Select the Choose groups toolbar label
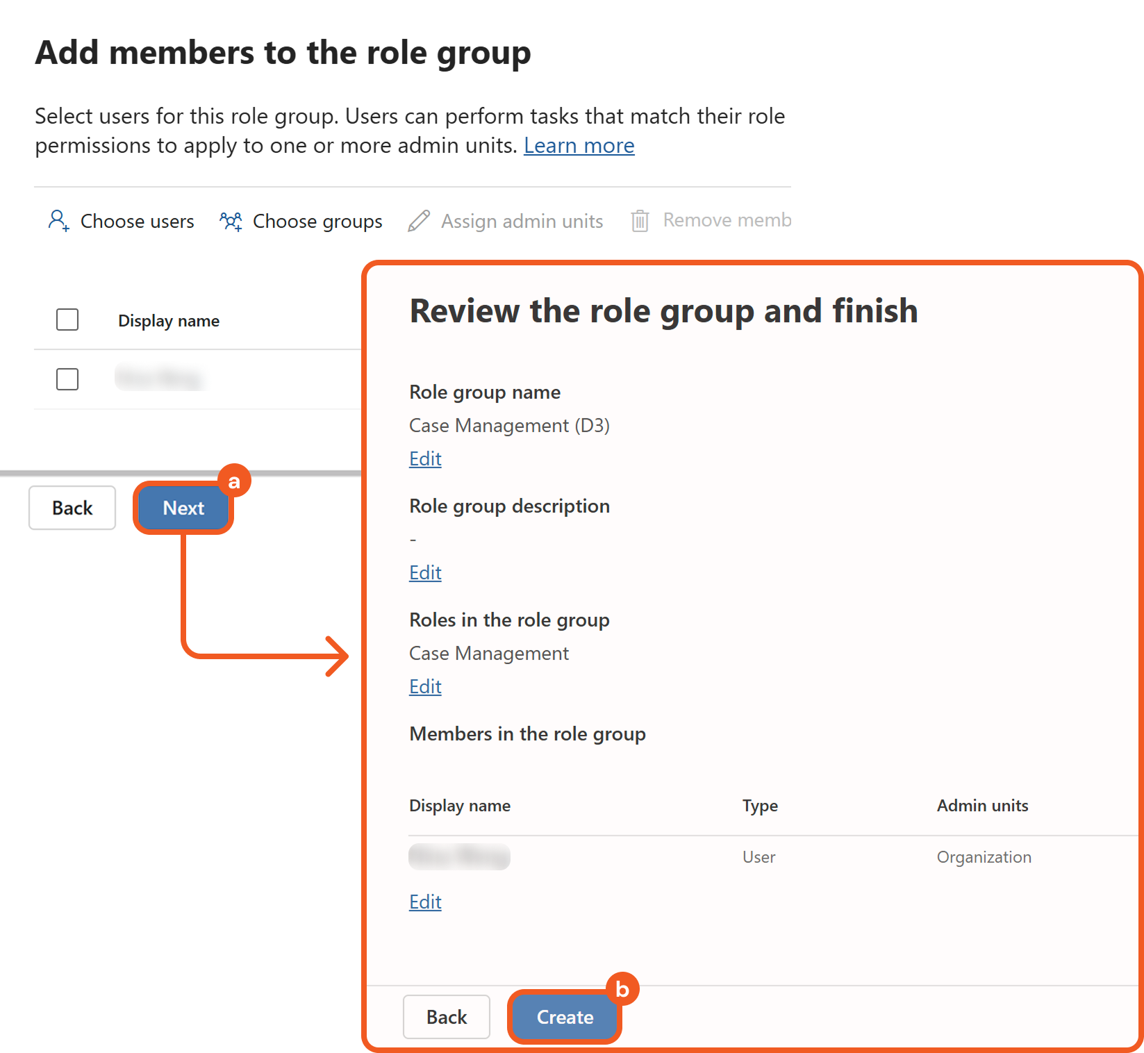1144x1053 pixels. click(x=317, y=221)
